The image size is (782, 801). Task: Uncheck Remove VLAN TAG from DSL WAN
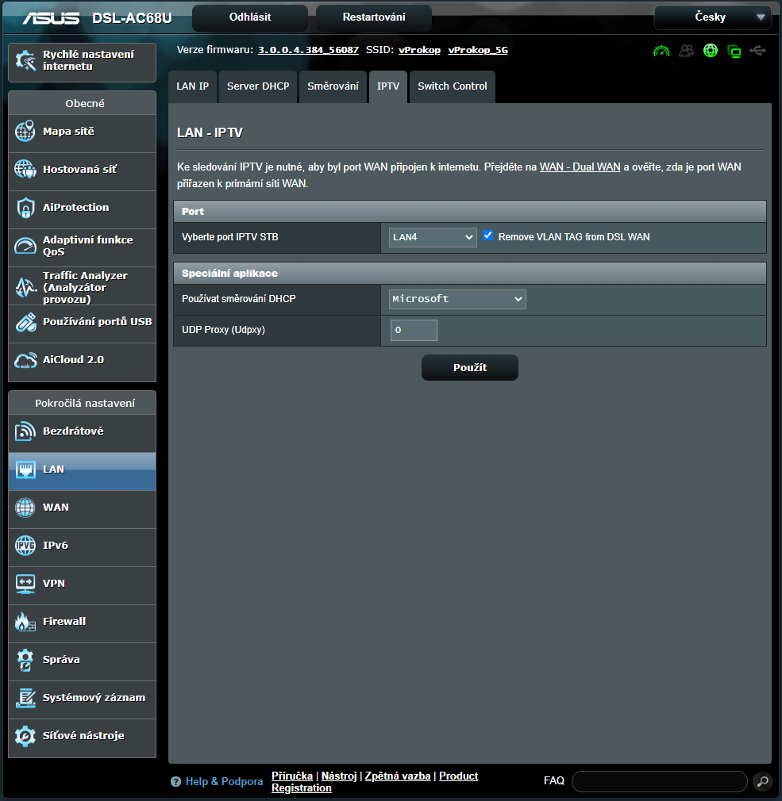pos(488,236)
